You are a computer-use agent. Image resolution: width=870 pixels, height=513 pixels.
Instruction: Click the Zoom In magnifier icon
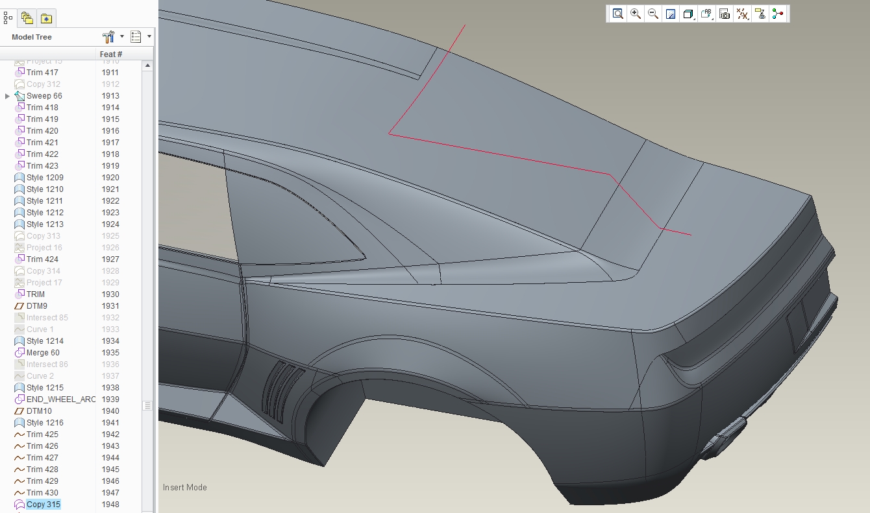pos(636,14)
